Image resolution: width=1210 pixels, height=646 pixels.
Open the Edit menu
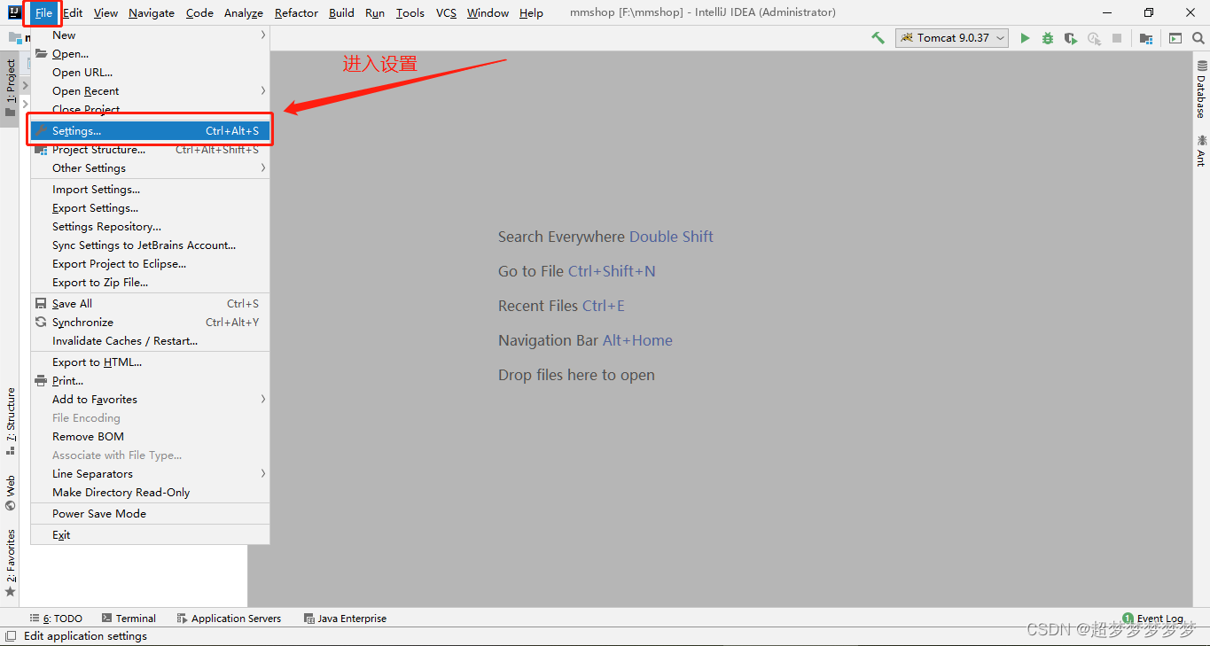point(73,12)
